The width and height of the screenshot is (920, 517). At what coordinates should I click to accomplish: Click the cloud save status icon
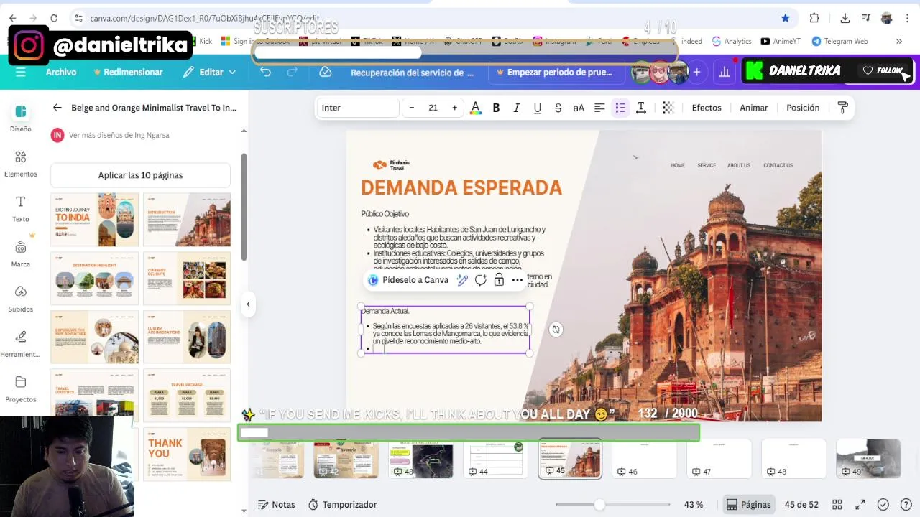pyautogui.click(x=325, y=72)
